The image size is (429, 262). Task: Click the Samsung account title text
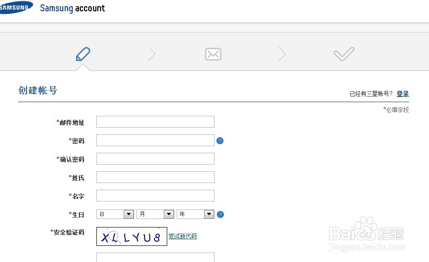click(72, 8)
